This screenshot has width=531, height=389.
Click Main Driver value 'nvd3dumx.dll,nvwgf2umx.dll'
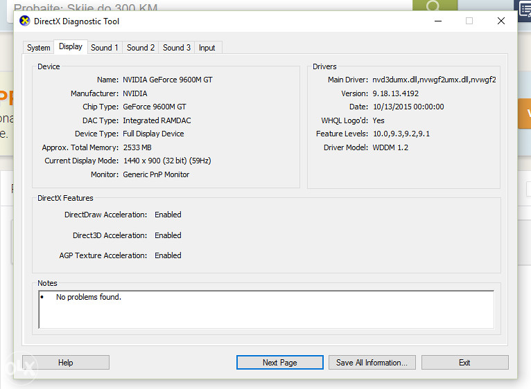tap(434, 80)
